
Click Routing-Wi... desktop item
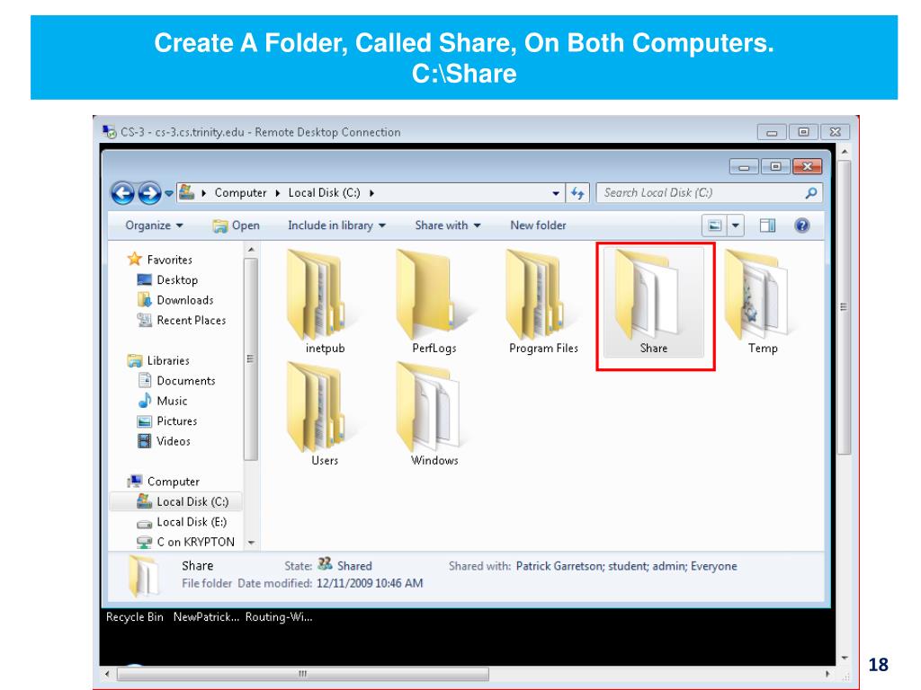pos(279,616)
